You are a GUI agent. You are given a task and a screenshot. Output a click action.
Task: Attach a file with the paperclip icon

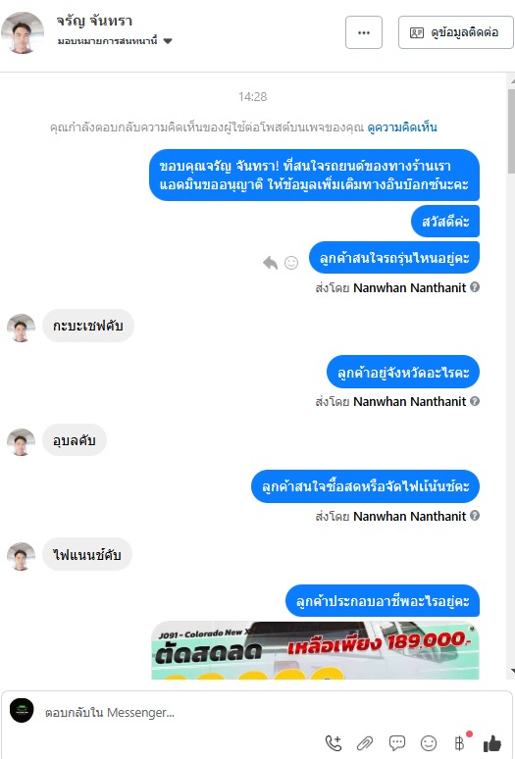(x=365, y=742)
